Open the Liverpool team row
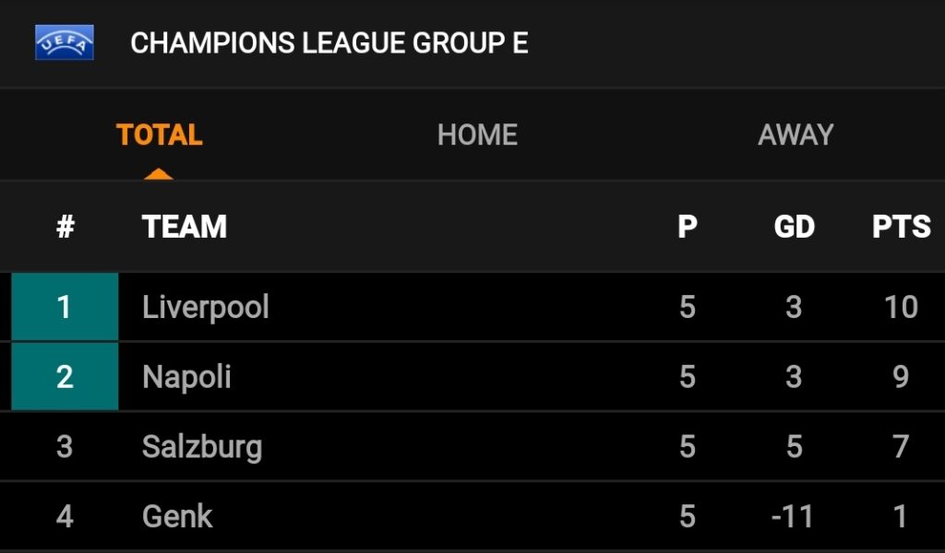The image size is (945, 553). tap(472, 307)
